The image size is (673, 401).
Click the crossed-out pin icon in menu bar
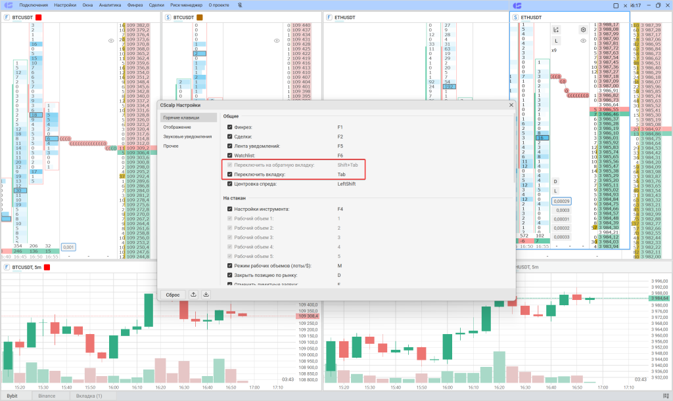tap(240, 5)
